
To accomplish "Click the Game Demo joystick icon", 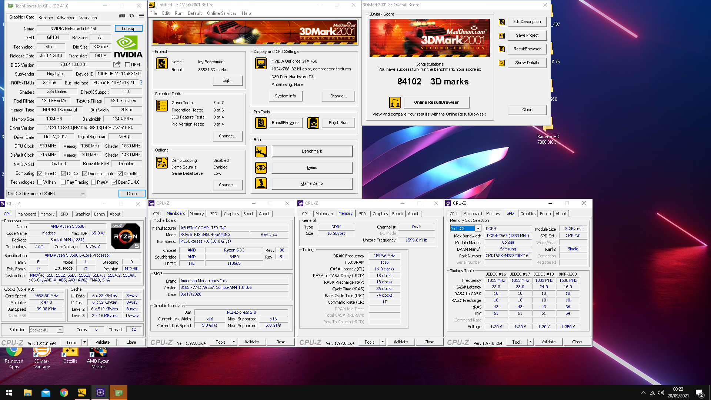I will [261, 183].
